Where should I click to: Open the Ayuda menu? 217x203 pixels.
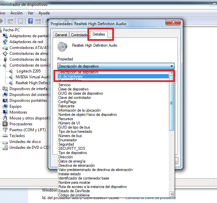coord(44,13)
